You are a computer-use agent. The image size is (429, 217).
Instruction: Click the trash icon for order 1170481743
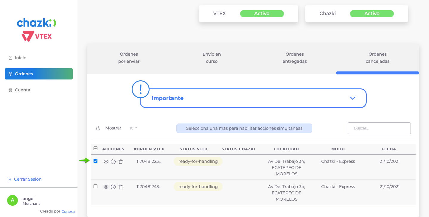click(121, 187)
